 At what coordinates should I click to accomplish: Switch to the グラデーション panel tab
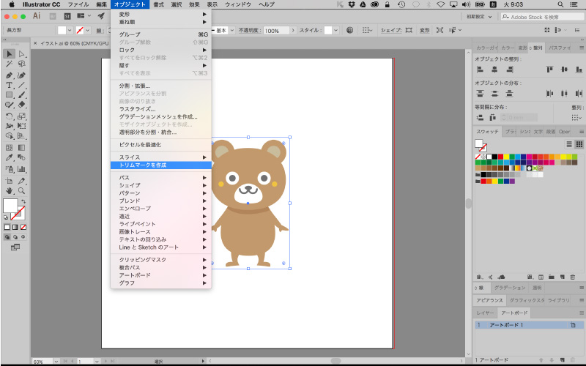[508, 288]
